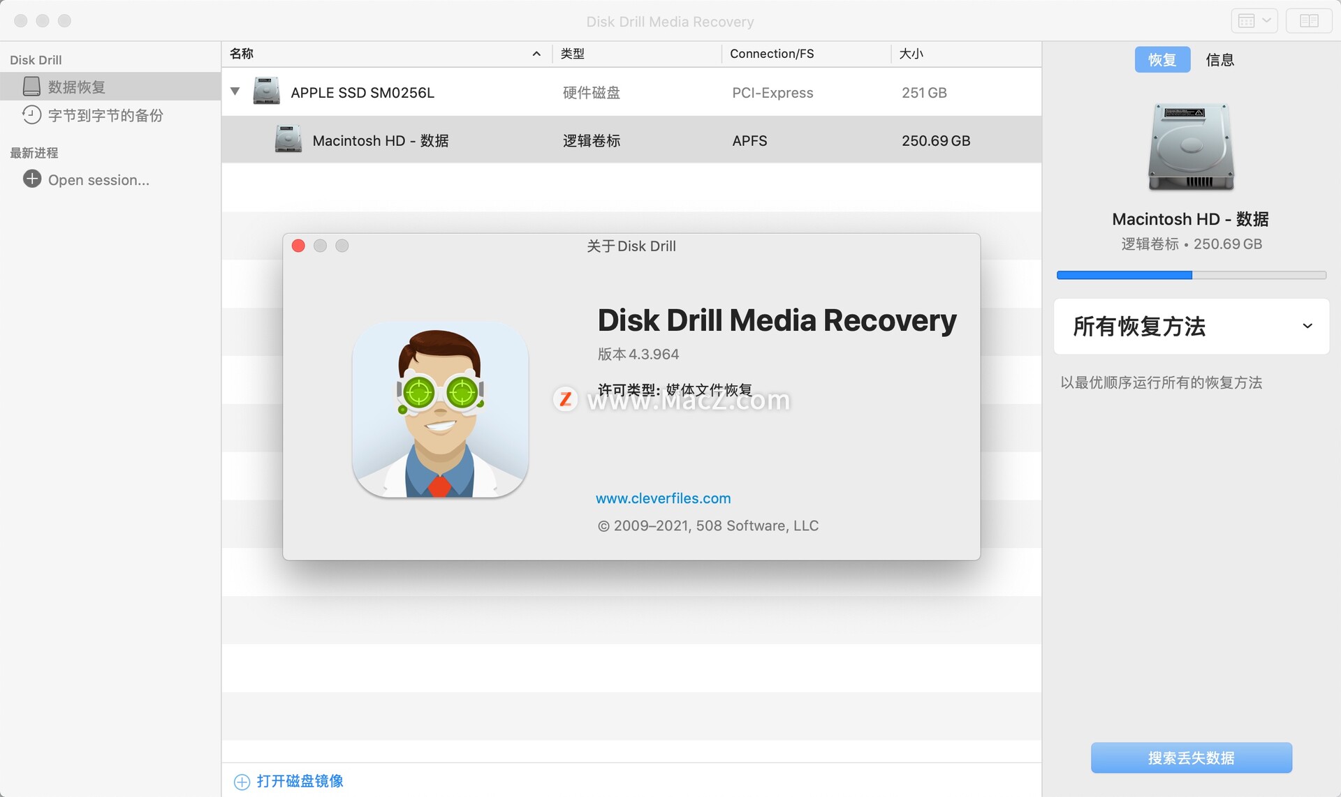1341x797 pixels.
Task: Click the 搜索丢失数据 button
Action: point(1191,757)
